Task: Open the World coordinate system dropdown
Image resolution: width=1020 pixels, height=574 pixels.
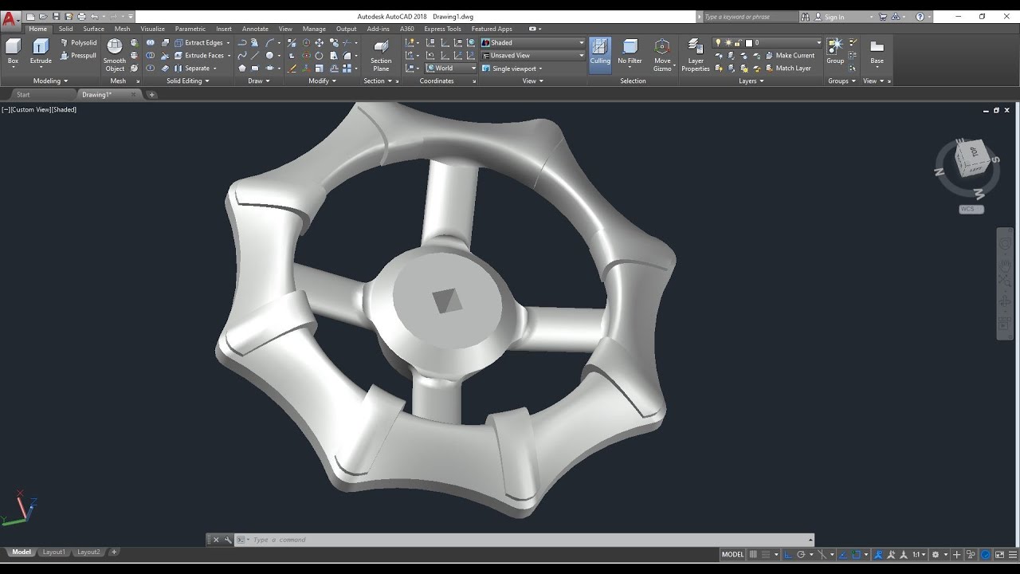Action: coord(451,69)
